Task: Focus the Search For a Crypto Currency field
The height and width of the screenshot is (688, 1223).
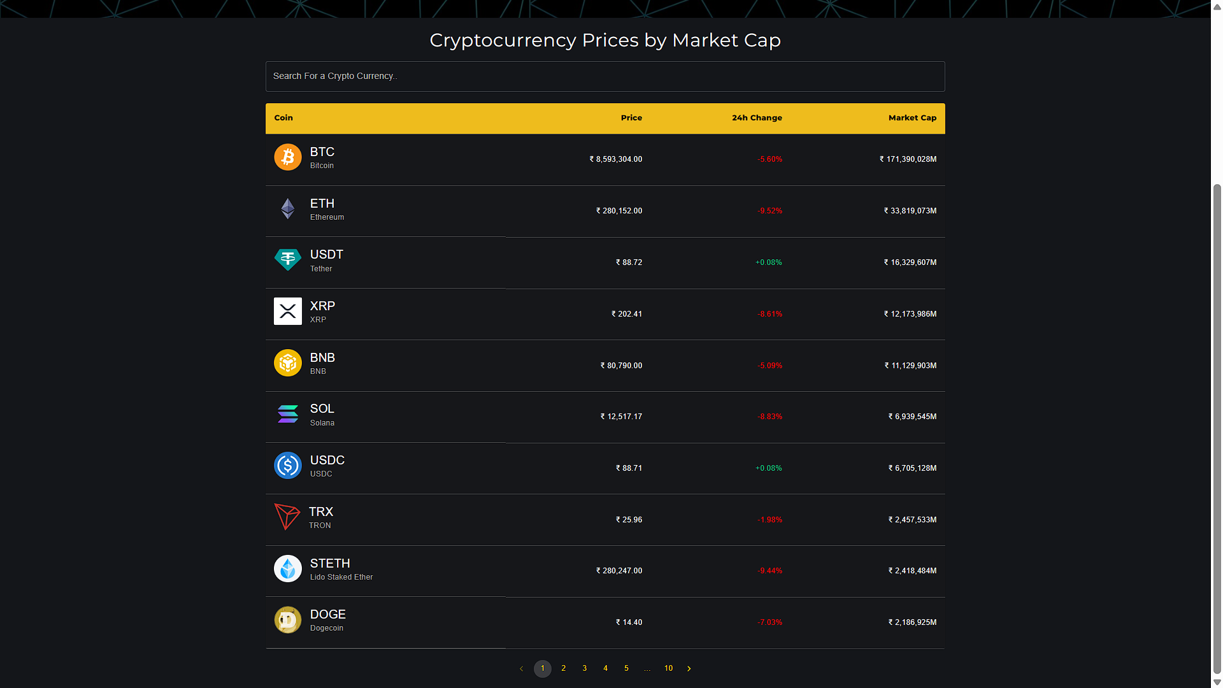Action: (605, 76)
